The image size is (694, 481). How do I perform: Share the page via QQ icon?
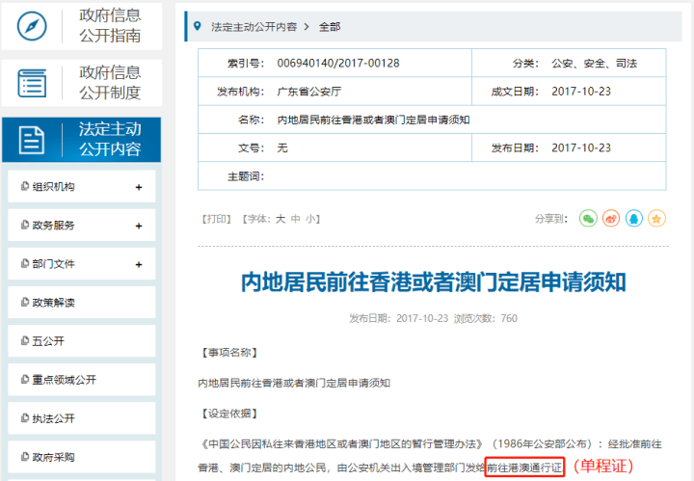pyautogui.click(x=634, y=219)
